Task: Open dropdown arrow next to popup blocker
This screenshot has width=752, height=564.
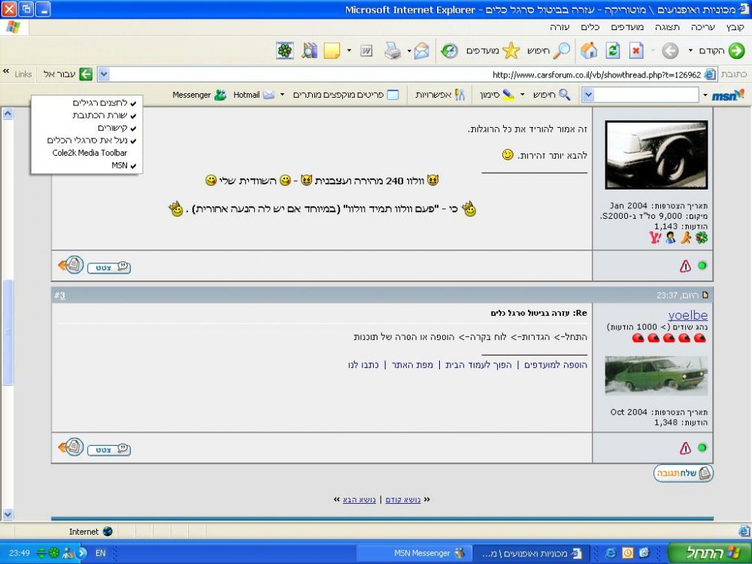Action: pos(282,95)
